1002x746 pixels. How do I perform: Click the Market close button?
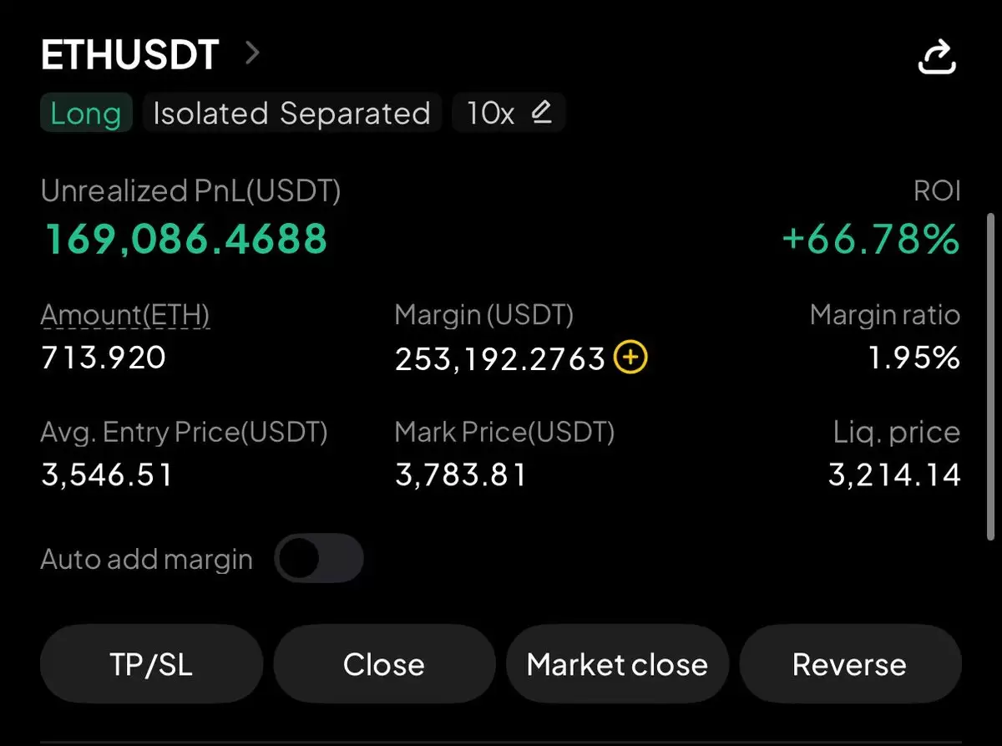[x=617, y=664]
